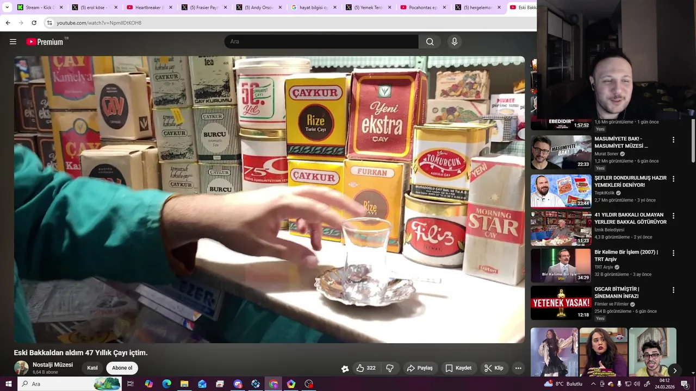The image size is (696, 391).
Task: Open Copilot from the taskbar
Action: pos(148,384)
